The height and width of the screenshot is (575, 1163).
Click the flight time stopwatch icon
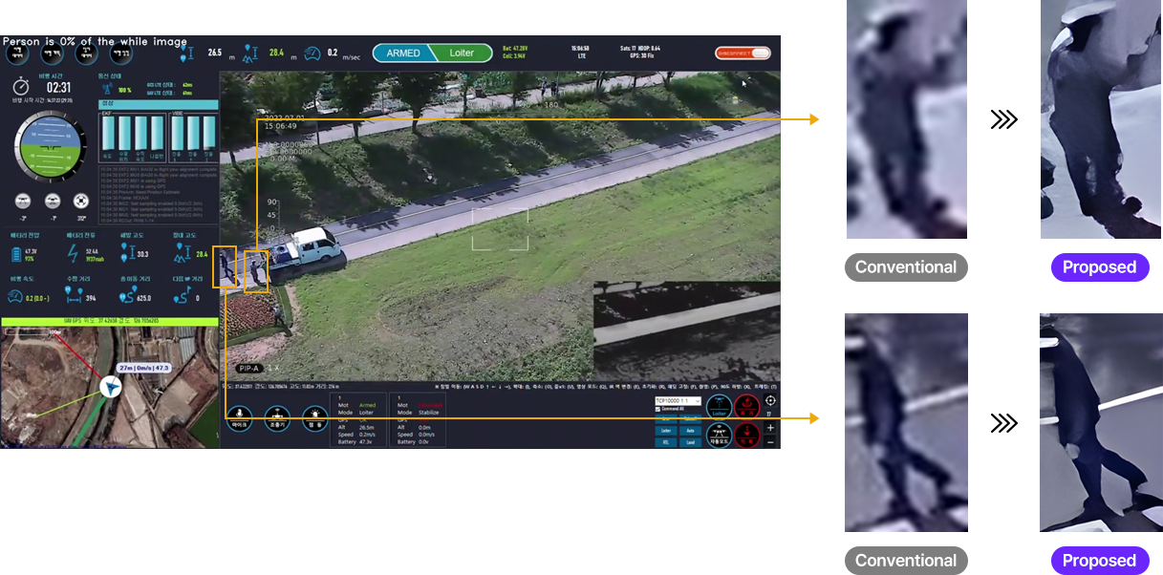[x=21, y=87]
